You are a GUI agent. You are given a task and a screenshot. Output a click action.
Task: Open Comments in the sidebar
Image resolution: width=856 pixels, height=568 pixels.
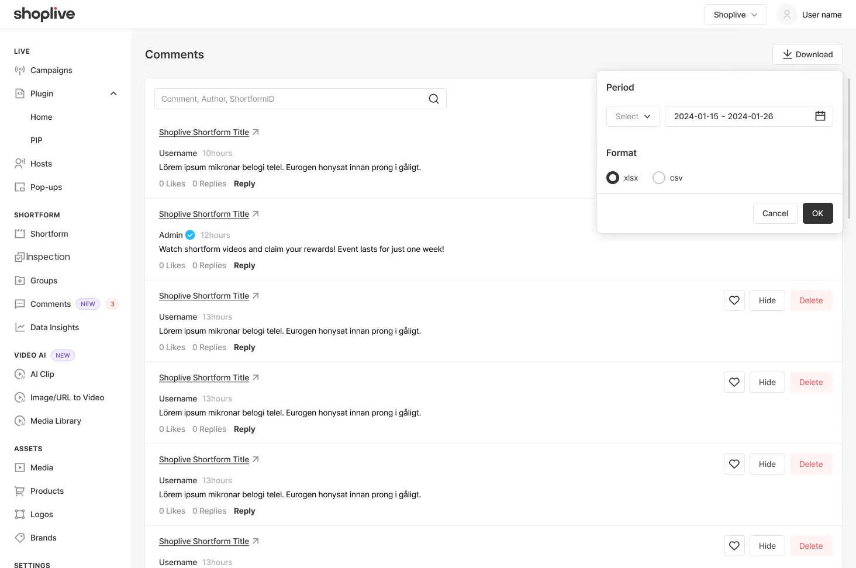point(50,304)
